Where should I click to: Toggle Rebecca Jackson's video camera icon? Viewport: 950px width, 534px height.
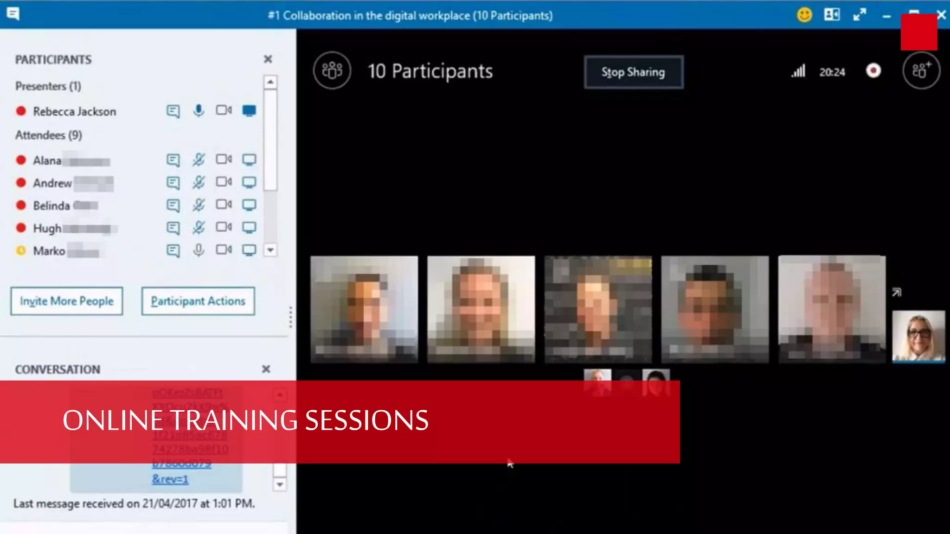(x=224, y=110)
